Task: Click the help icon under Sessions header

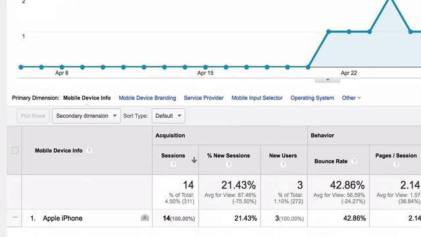Action: (x=173, y=165)
